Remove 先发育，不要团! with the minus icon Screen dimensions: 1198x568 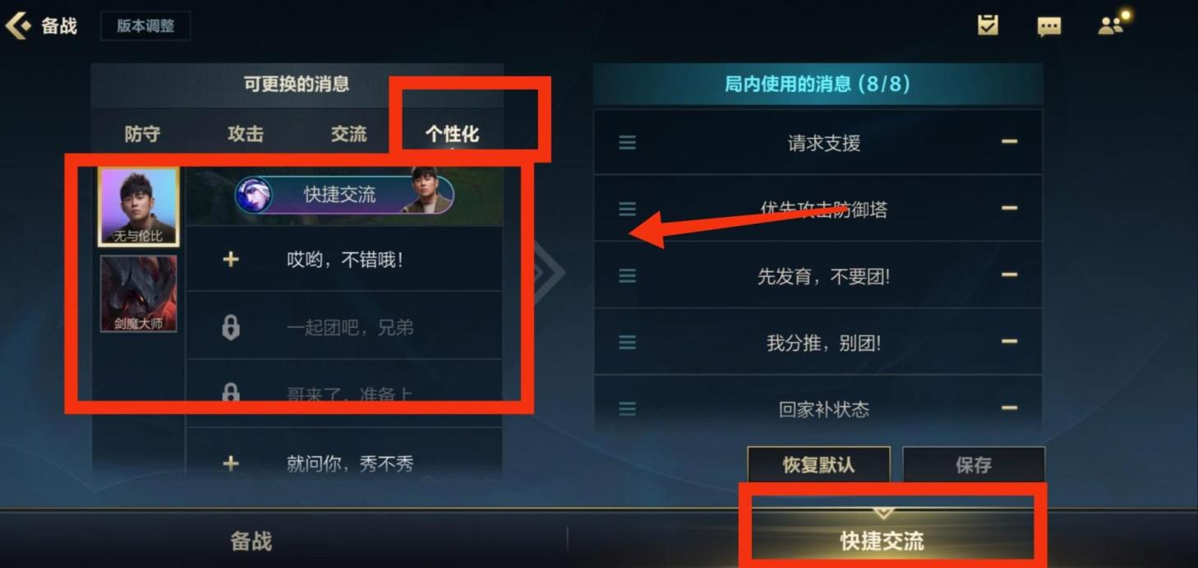[x=1009, y=275]
